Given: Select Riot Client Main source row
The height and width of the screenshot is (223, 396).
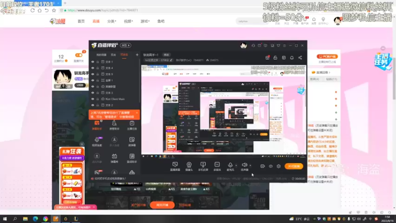Looking at the screenshot, I should pos(114,99).
